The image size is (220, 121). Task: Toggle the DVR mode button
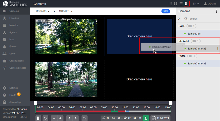coord(166,11)
